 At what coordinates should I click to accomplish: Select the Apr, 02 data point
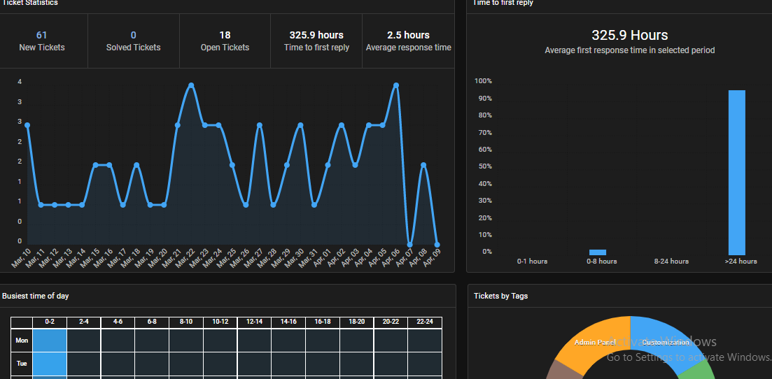pyautogui.click(x=341, y=125)
